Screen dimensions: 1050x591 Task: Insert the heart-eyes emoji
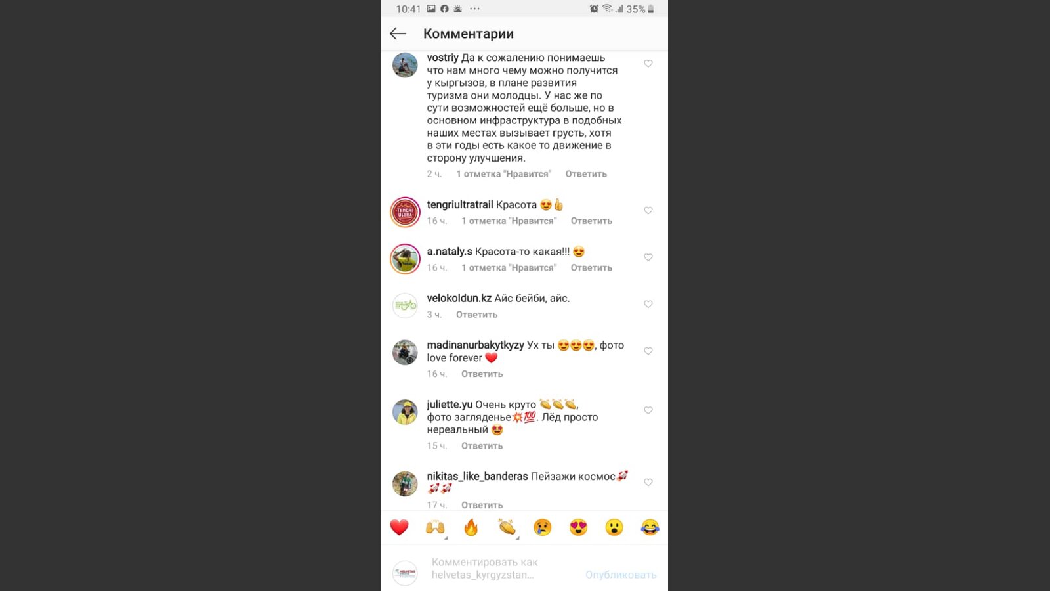pos(578,527)
